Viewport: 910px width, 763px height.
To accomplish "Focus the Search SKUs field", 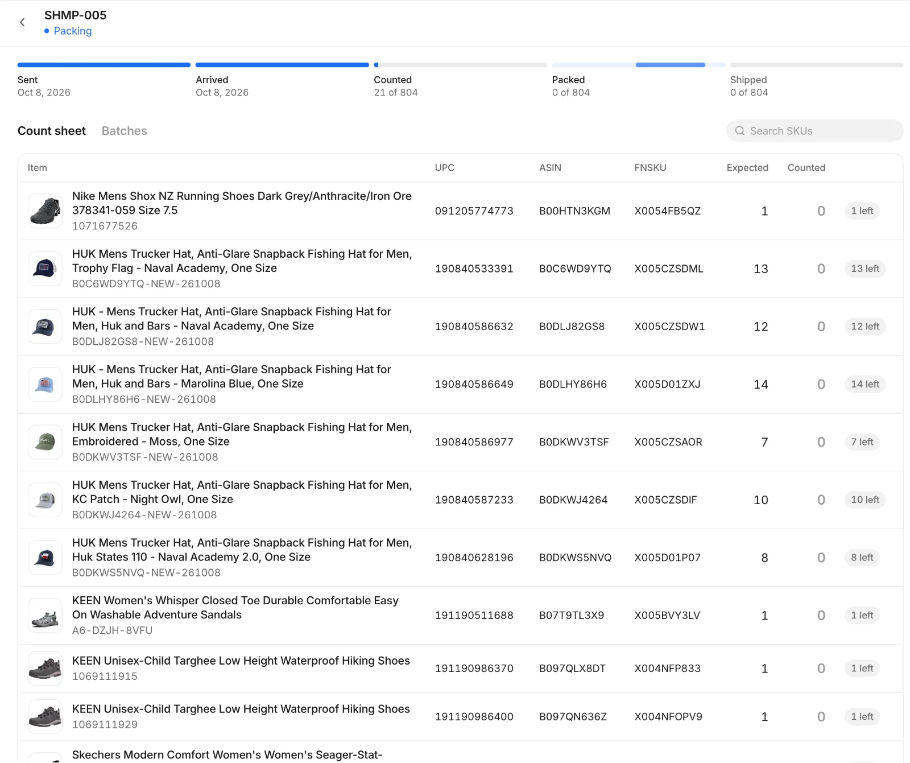I will click(x=814, y=131).
